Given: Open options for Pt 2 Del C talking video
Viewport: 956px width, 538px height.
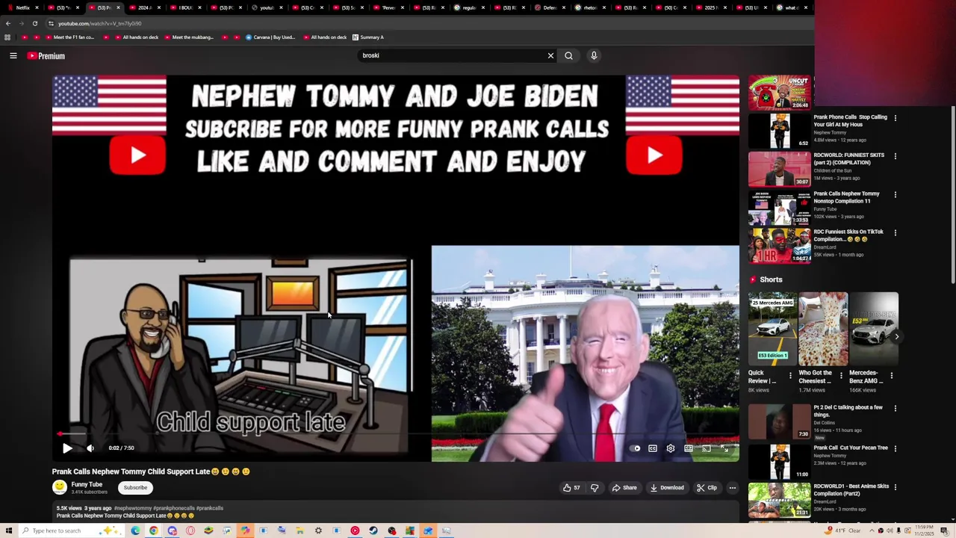Looking at the screenshot, I should pyautogui.click(x=895, y=409).
